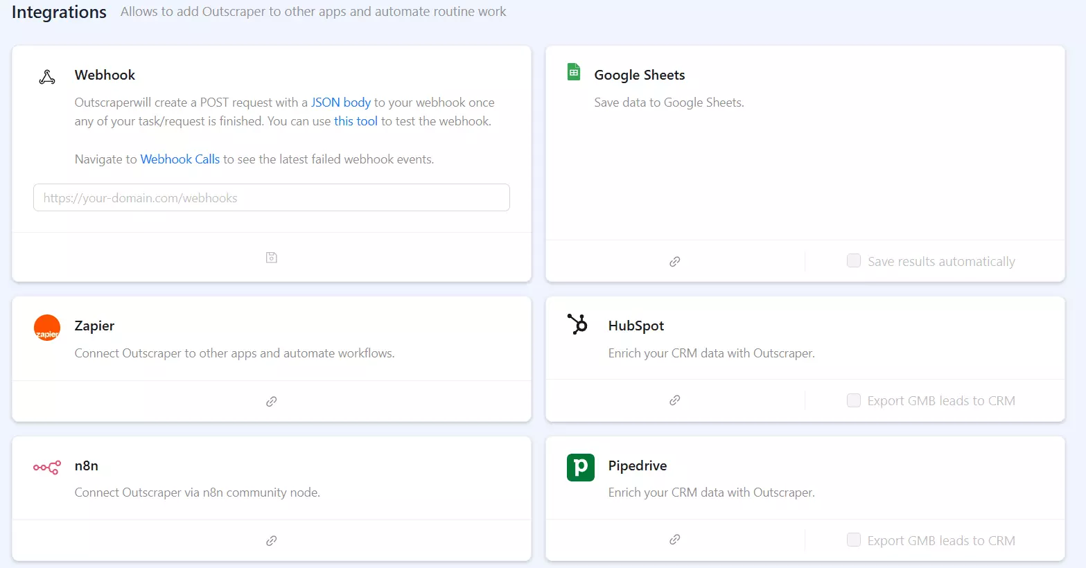Toggle HubSpot Export GMB leads checkbox
The height and width of the screenshot is (568, 1086).
pos(854,400)
